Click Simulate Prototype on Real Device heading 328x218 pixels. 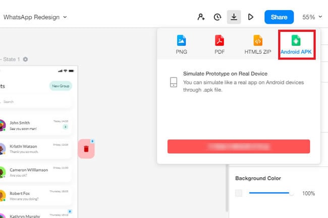[225, 74]
